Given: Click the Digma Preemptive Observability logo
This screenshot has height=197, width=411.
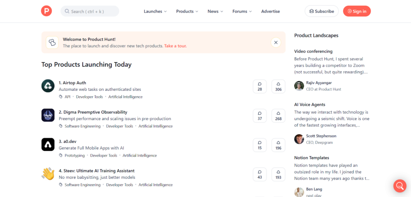Looking at the screenshot, I should pyautogui.click(x=48, y=115).
